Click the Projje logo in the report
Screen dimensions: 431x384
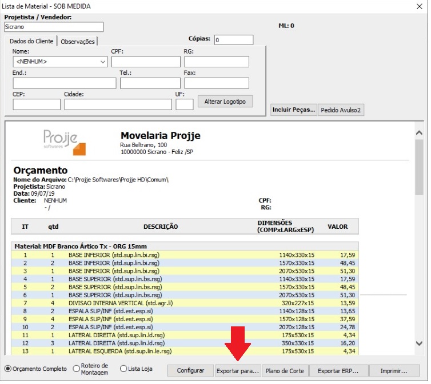(64, 142)
